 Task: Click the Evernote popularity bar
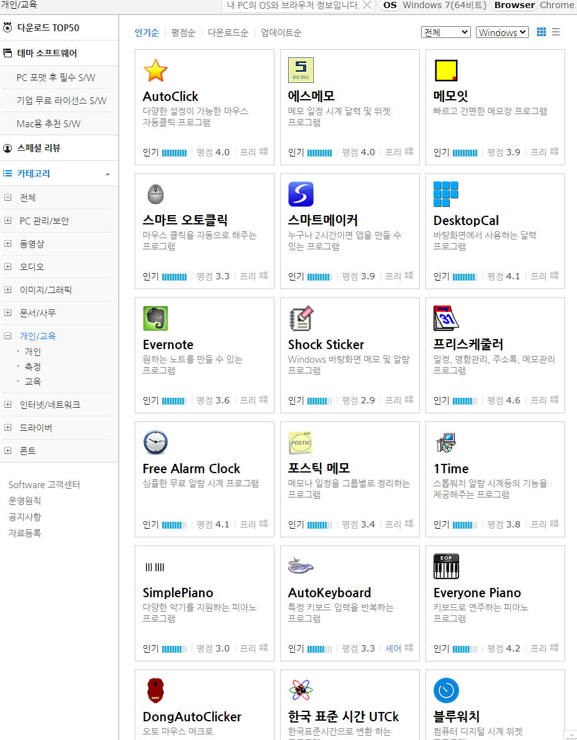pos(174,401)
